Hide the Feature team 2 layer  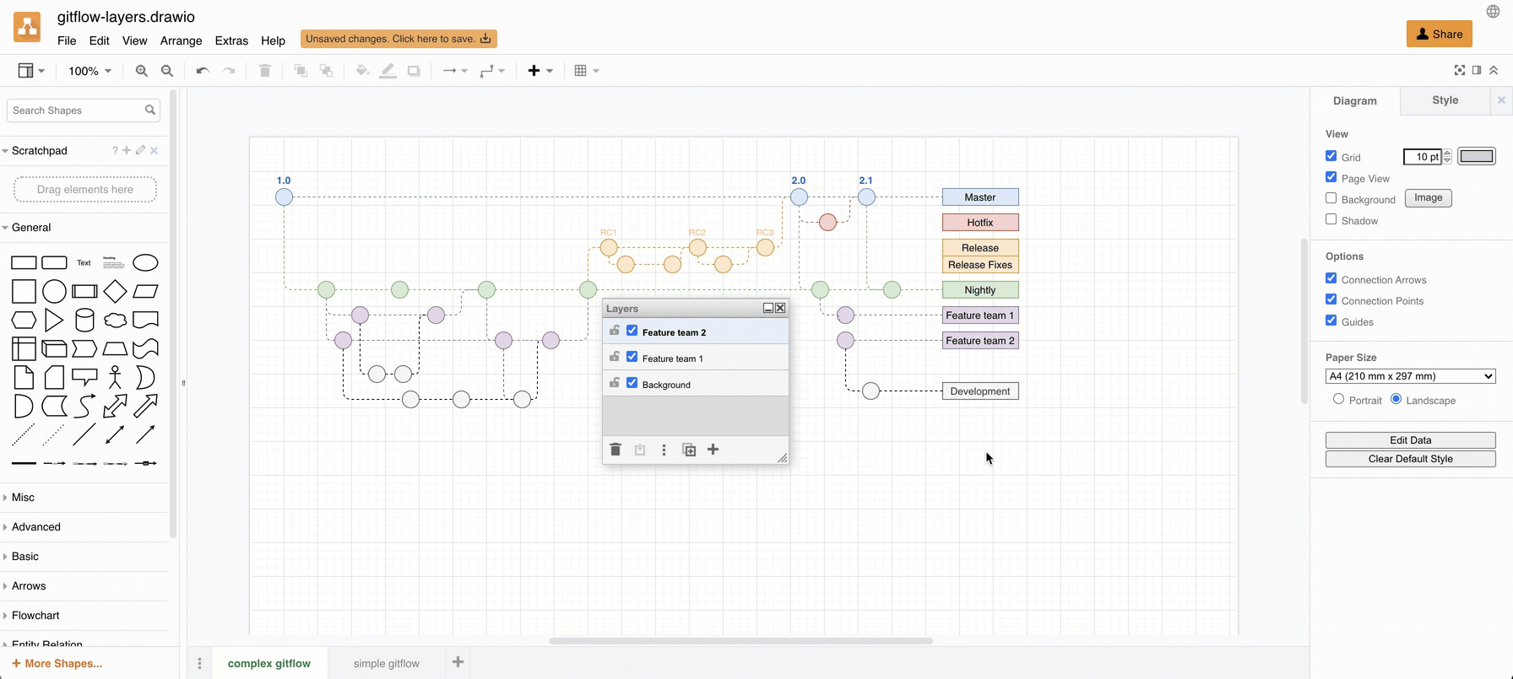[632, 331]
